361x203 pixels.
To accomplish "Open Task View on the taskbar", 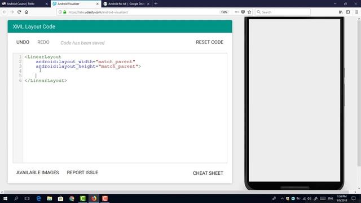I will click(27, 198).
